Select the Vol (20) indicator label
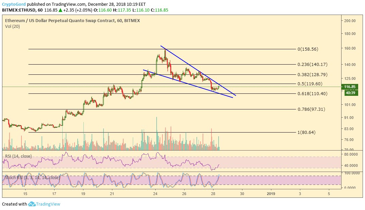The width and height of the screenshot is (365, 210). (12, 27)
